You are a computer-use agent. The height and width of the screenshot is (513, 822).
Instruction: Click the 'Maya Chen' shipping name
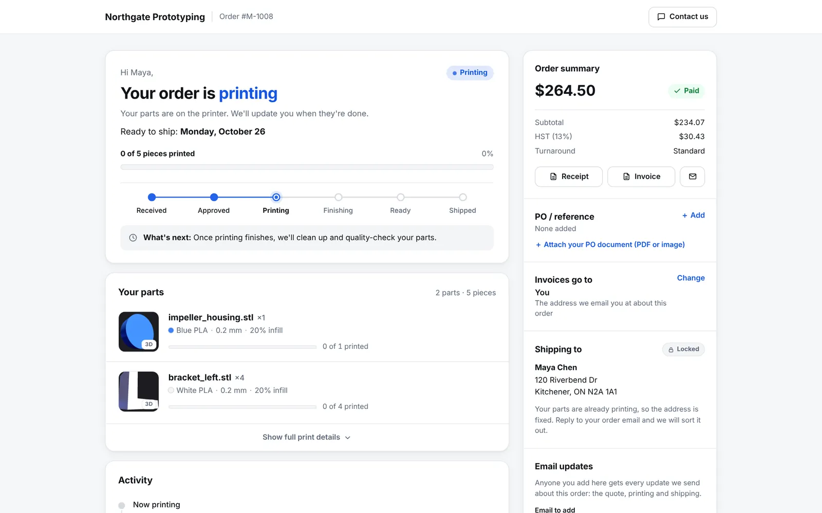pos(555,367)
